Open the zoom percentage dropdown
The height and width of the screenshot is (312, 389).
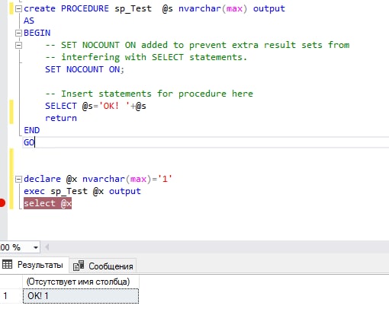point(36,247)
